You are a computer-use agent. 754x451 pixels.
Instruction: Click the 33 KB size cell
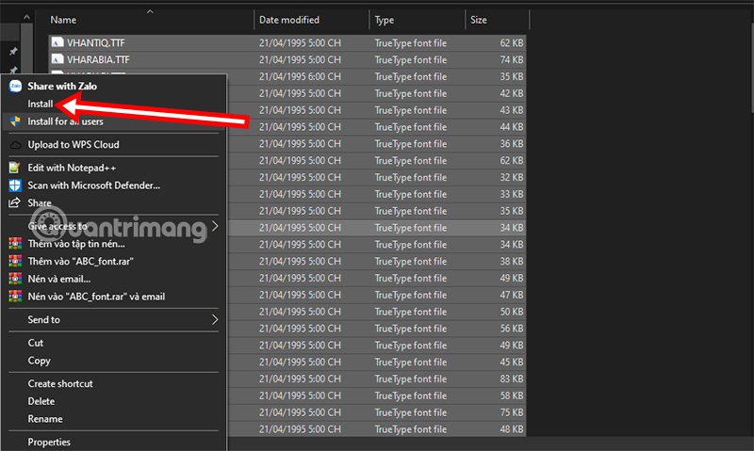(x=512, y=194)
